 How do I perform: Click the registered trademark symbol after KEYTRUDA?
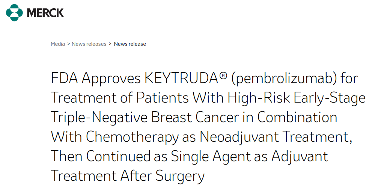pyautogui.click(x=223, y=76)
